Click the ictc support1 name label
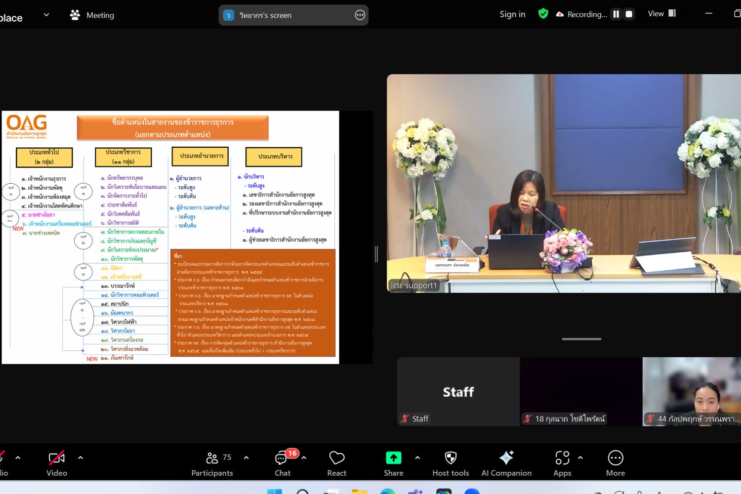Viewport: 741px width, 494px height. tap(414, 286)
